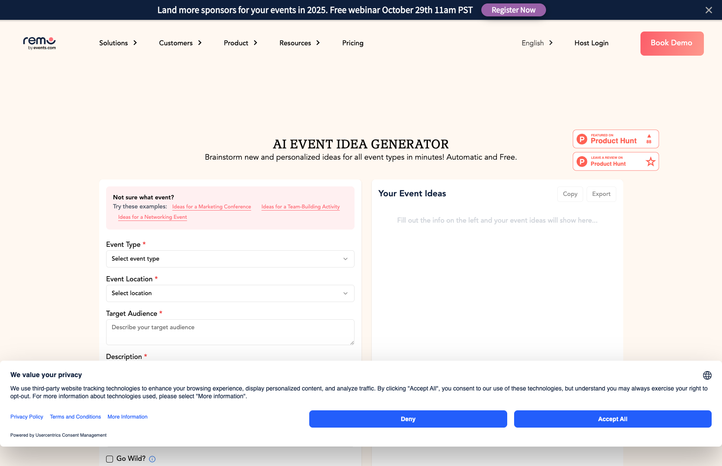This screenshot has width=722, height=466.
Task: Dismiss the webinar announcement banner
Action: coord(709,9)
